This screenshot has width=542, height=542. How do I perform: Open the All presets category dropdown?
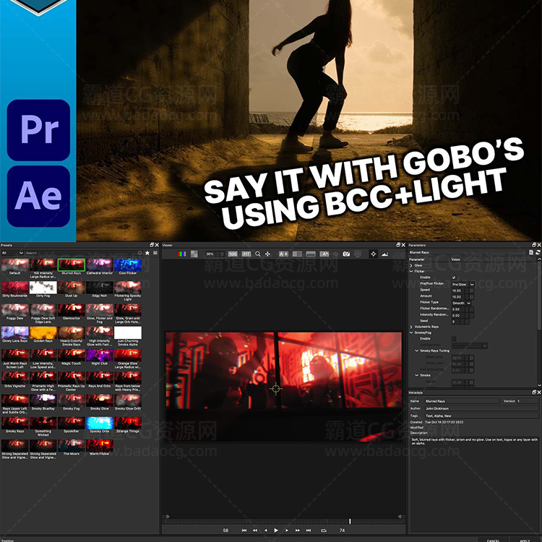(12, 253)
